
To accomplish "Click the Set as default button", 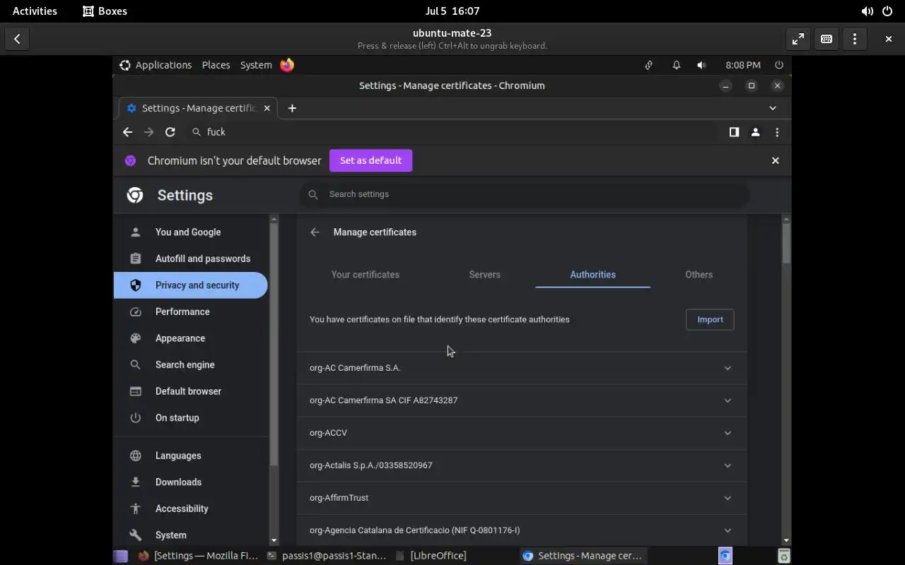I will pyautogui.click(x=370, y=160).
